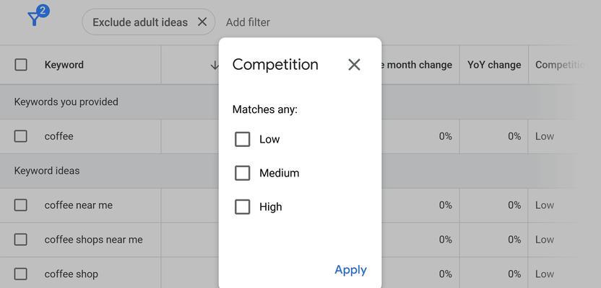The height and width of the screenshot is (288, 601).
Task: Tick the coffee near me checkbox
Action: 21,205
